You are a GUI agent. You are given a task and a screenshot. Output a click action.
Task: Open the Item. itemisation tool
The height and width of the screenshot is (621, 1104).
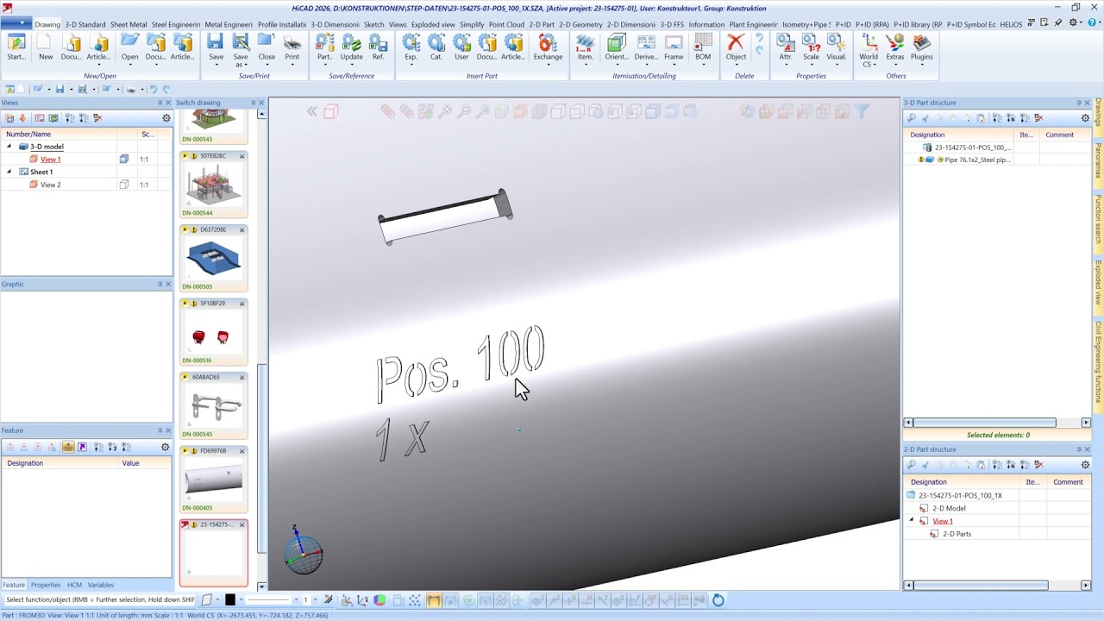[585, 47]
